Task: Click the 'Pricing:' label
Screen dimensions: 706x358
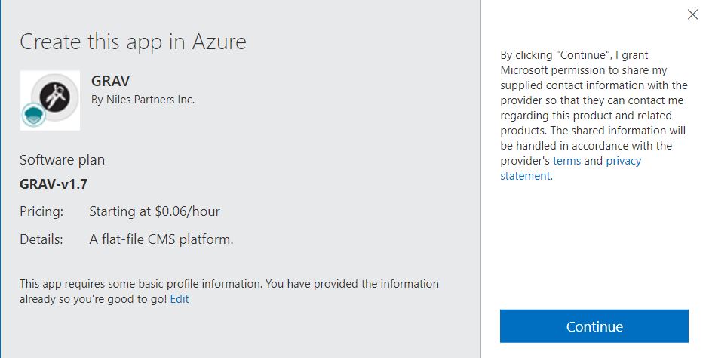Action: coord(41,211)
